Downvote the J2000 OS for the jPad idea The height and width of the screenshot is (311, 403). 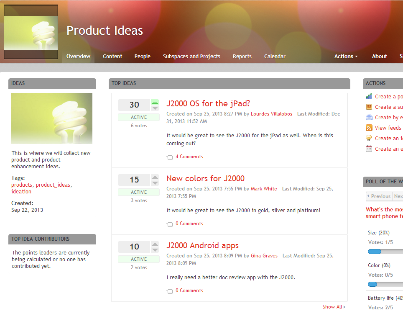(x=155, y=108)
